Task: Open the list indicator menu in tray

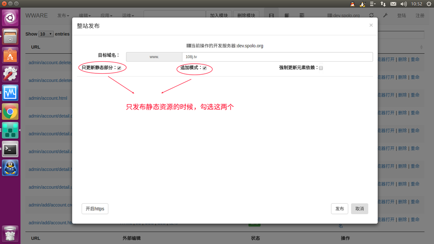Action: point(372,4)
